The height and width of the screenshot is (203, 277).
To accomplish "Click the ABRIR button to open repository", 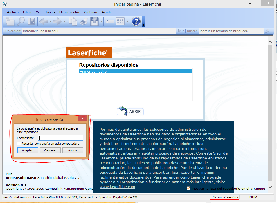I will [130, 111].
